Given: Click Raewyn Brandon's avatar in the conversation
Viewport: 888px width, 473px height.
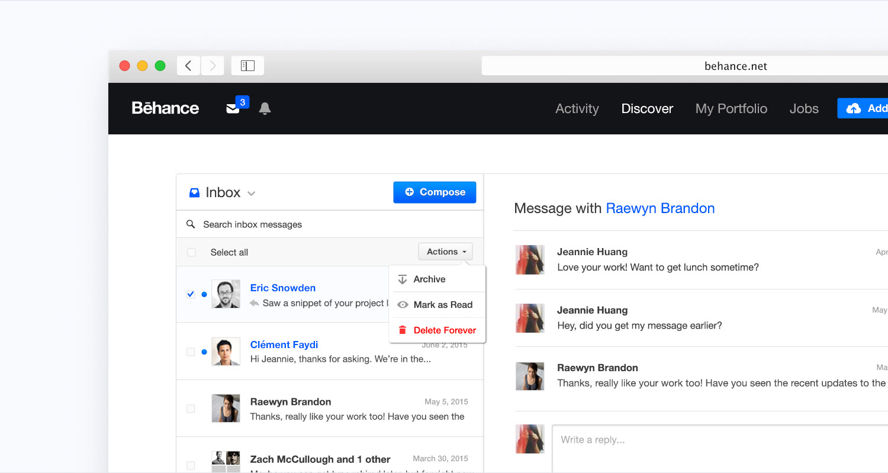Looking at the screenshot, I should (530, 376).
